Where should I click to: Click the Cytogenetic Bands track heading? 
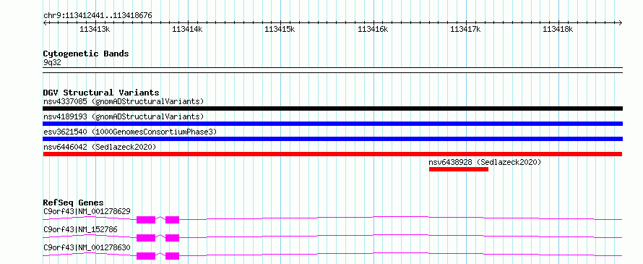[86, 54]
